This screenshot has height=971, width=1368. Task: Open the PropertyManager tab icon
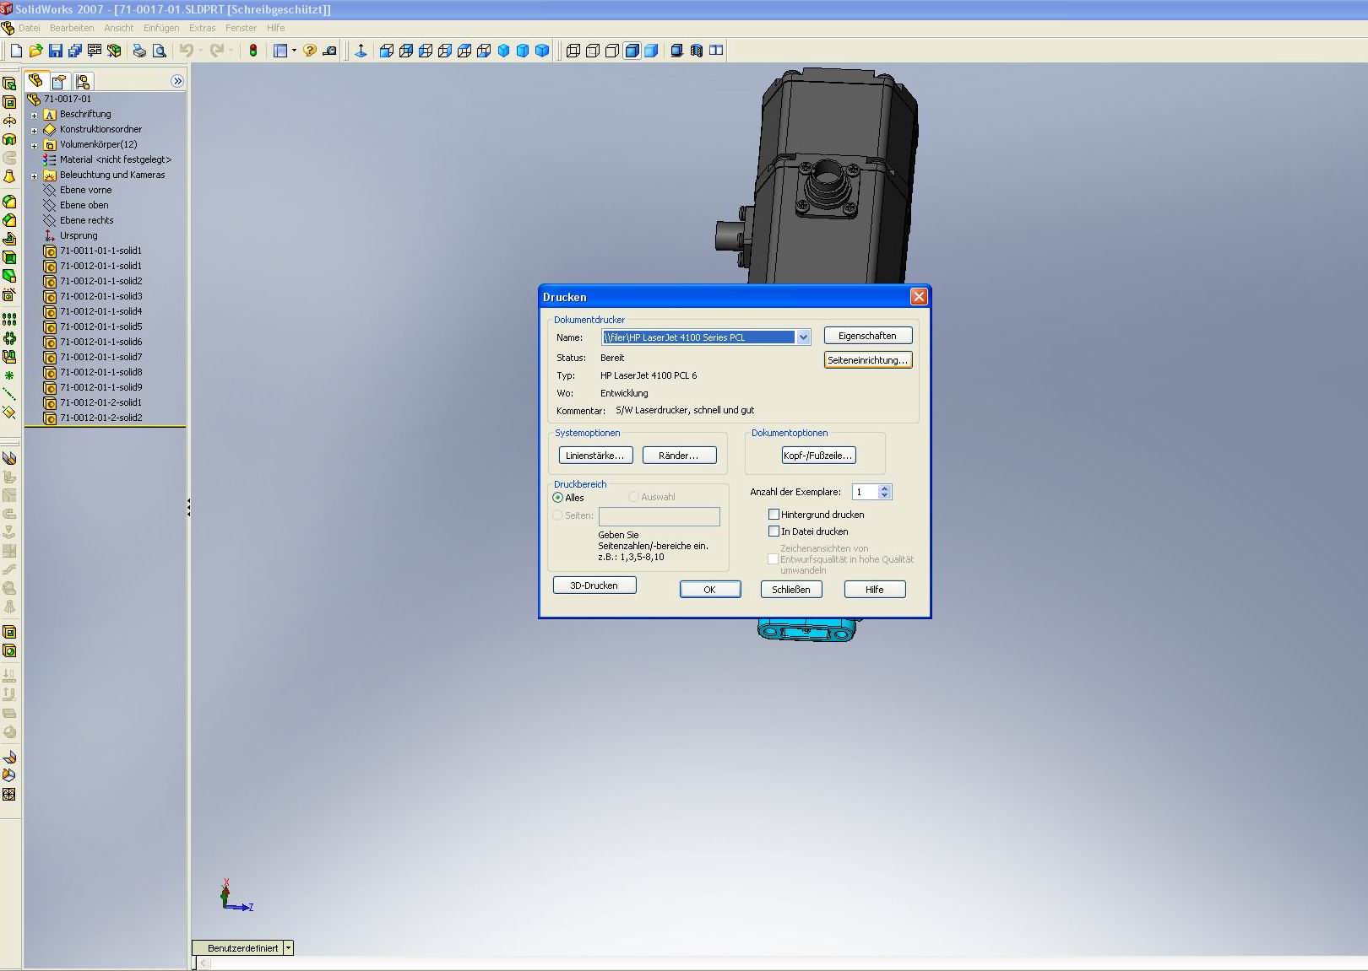[58, 81]
